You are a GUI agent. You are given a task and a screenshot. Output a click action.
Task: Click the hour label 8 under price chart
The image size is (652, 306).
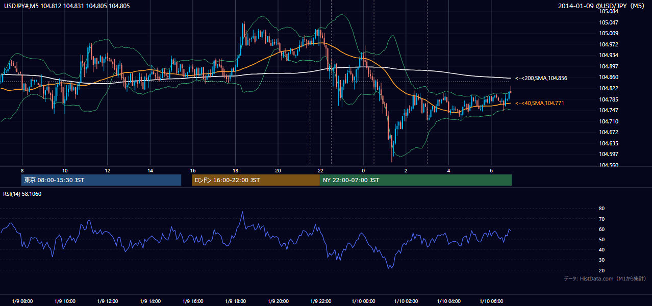[x=22, y=170]
